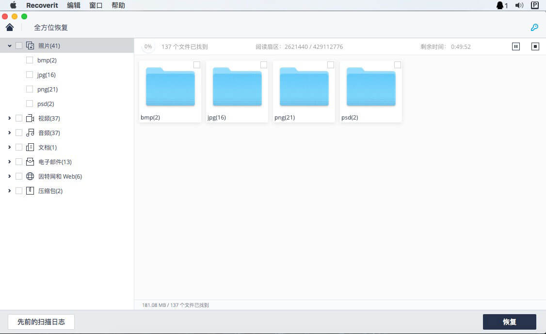546x334 pixels.
Task: Check the jpg(16) checkbox in sidebar
Action: coord(30,75)
